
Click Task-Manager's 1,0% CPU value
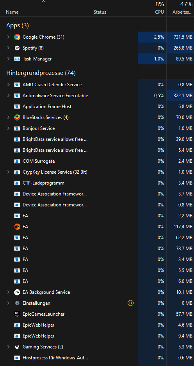tap(159, 59)
